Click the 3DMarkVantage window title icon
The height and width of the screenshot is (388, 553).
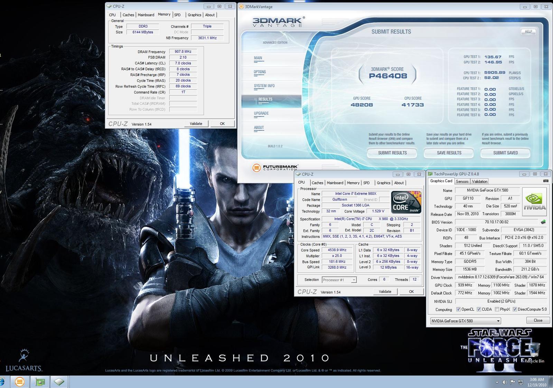coord(241,7)
